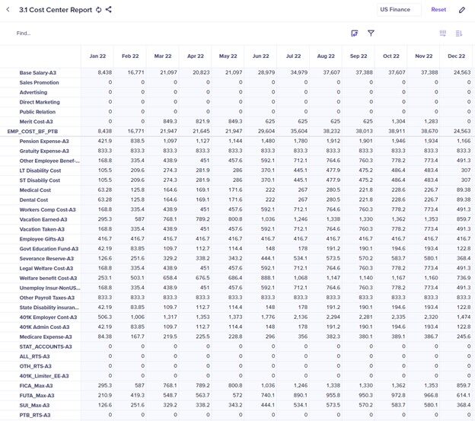Open the filter funnel icon
475x421 pixels.
[x=371, y=33]
